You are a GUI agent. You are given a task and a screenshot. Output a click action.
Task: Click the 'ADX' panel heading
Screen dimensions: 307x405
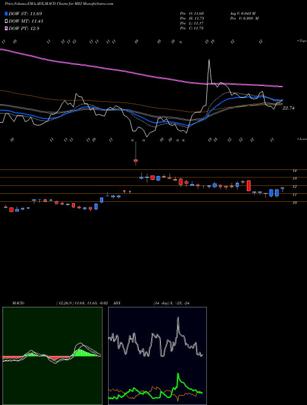click(x=117, y=303)
